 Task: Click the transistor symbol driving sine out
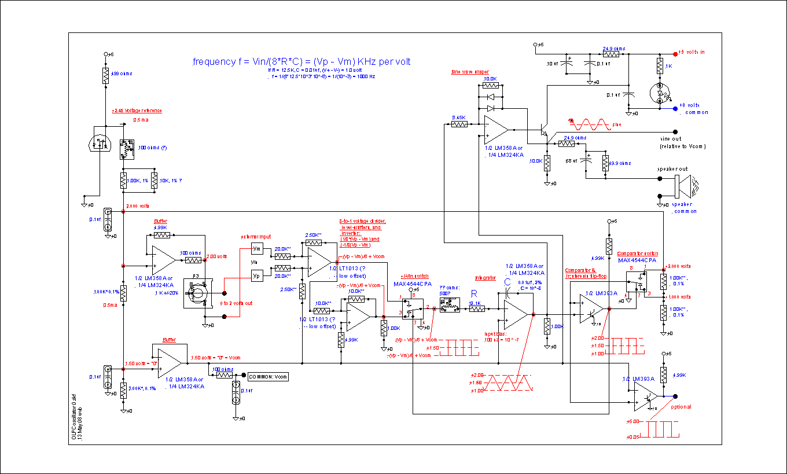545,131
